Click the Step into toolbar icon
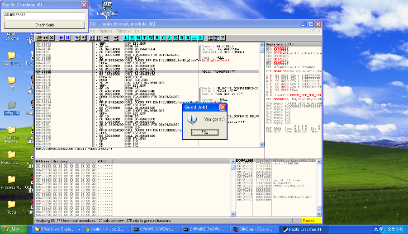The width and height of the screenshot is (408, 234). click(77, 38)
